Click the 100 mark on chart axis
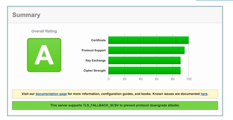This screenshot has height=120, width=233. click(x=189, y=79)
